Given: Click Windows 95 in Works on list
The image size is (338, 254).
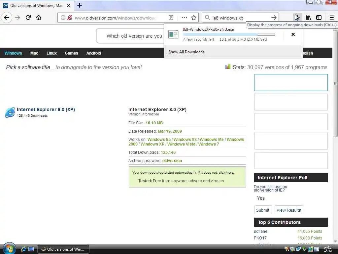Looking at the screenshot, I should 159,140.
